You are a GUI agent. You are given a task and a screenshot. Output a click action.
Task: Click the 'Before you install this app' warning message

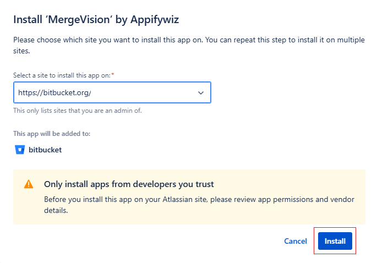[199, 205]
